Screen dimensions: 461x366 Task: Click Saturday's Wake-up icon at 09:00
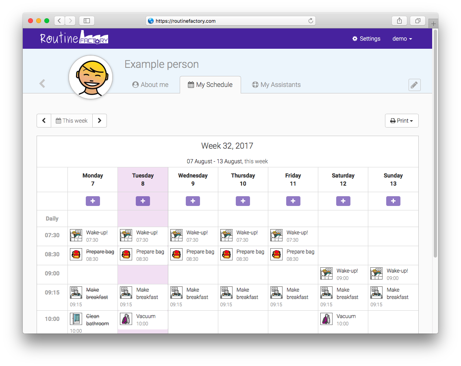[326, 274]
